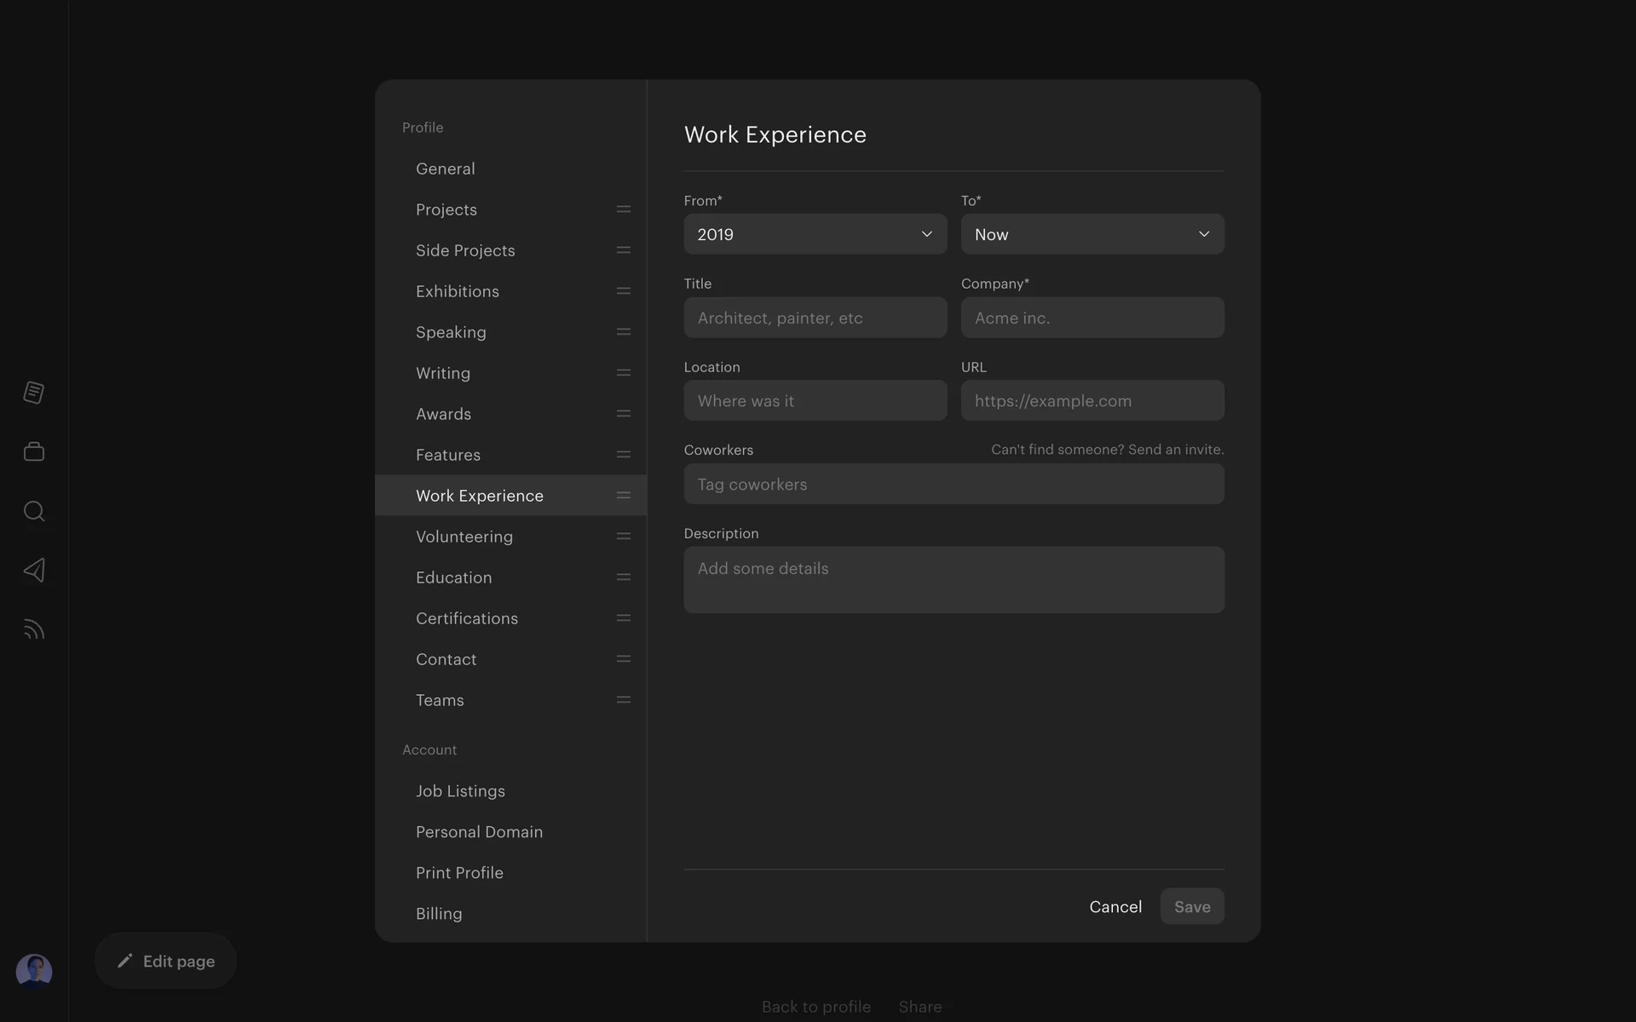Click the paper plane messages icon

click(x=34, y=570)
